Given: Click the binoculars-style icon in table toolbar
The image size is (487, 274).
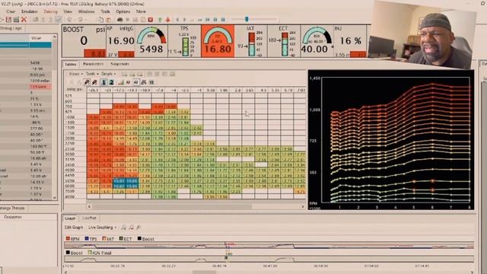Looking at the screenshot, I should click(144, 82).
